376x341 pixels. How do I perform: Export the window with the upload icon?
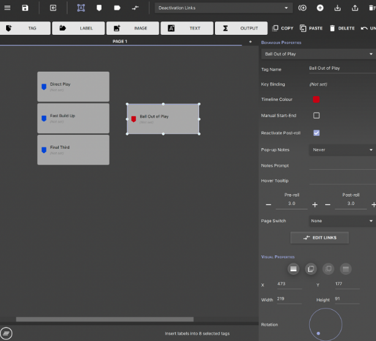coord(355,8)
